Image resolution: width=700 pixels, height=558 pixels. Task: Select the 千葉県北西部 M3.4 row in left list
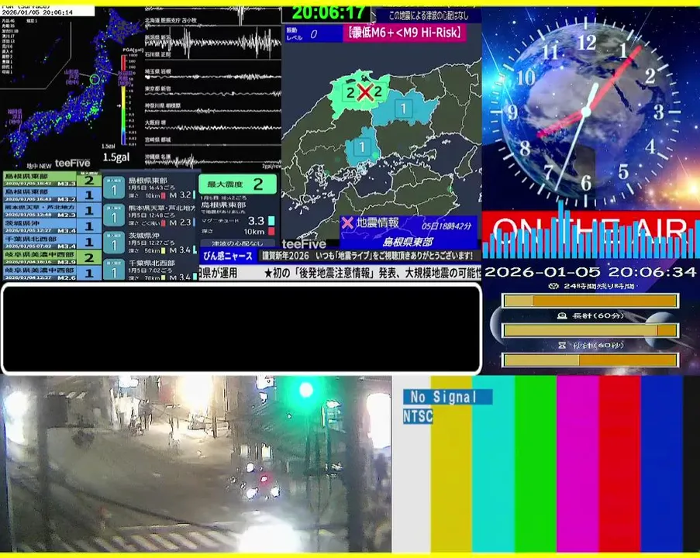tap(52, 242)
